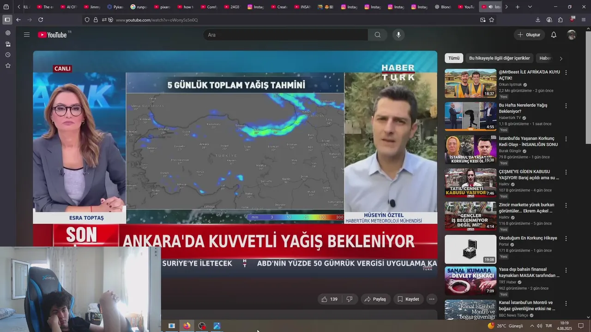Open options for Yasa dışı bahsin video
This screenshot has height=332, width=591.
[566, 270]
